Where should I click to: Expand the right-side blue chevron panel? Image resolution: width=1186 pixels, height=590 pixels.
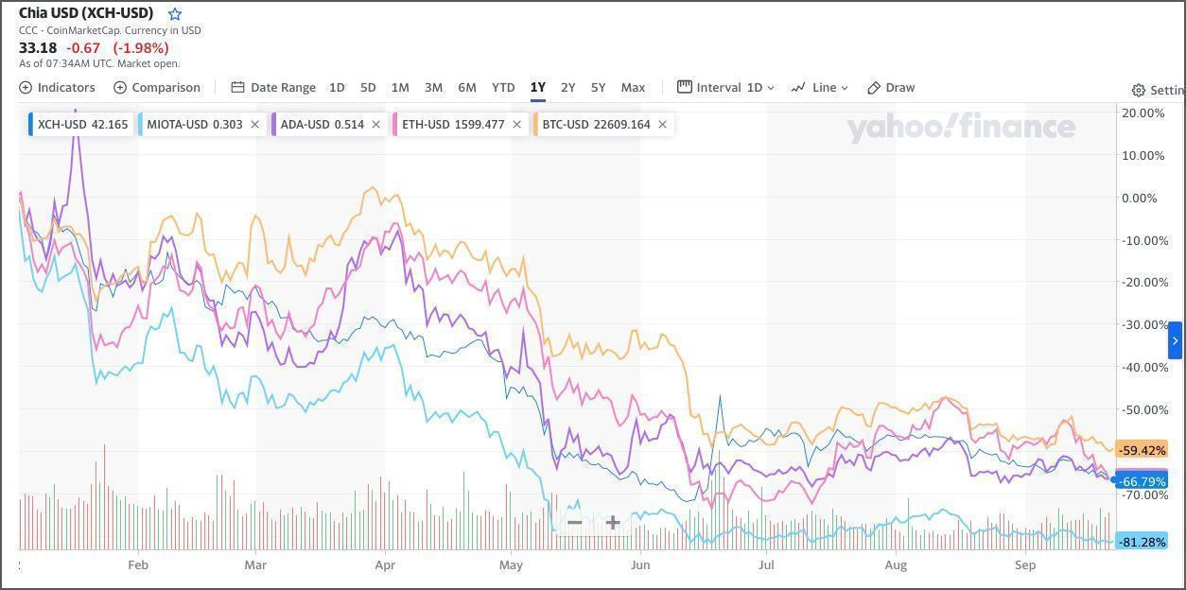pyautogui.click(x=1174, y=339)
